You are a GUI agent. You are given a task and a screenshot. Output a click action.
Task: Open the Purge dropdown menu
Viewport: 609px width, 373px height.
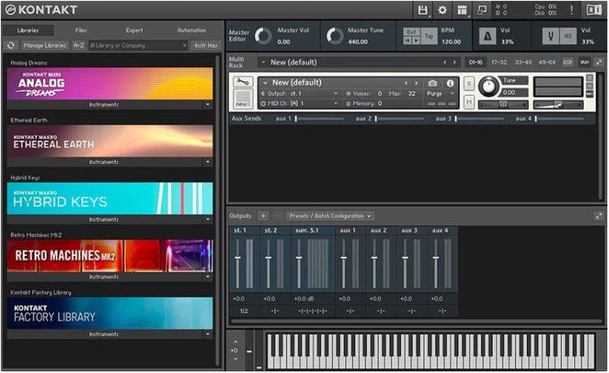pyautogui.click(x=439, y=93)
